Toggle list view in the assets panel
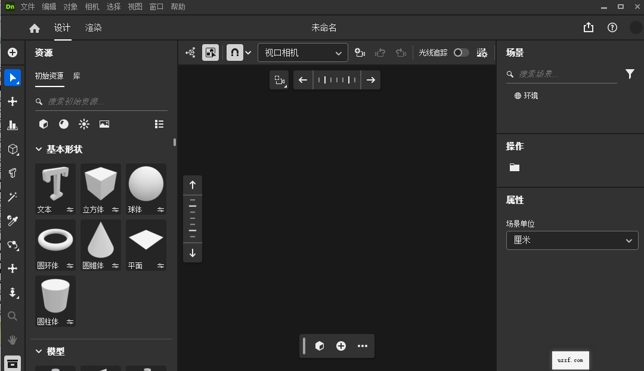The height and width of the screenshot is (371, 644). [x=159, y=124]
